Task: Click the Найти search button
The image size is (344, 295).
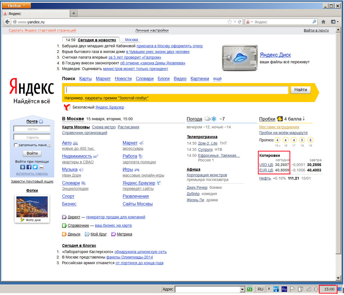Action: [300, 90]
